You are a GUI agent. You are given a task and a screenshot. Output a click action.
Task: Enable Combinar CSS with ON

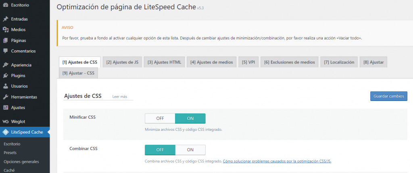click(x=190, y=150)
